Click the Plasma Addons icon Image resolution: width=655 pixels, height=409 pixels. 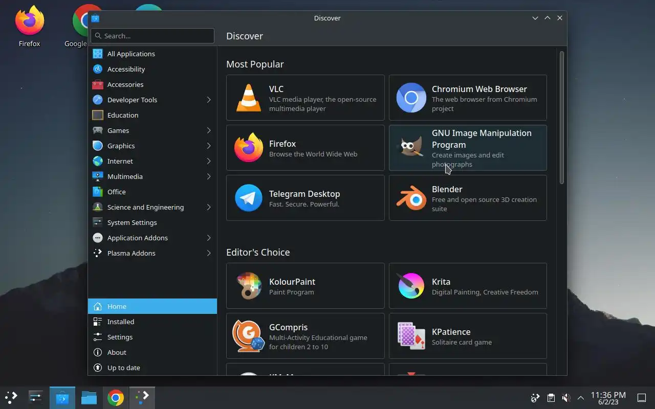coord(98,253)
